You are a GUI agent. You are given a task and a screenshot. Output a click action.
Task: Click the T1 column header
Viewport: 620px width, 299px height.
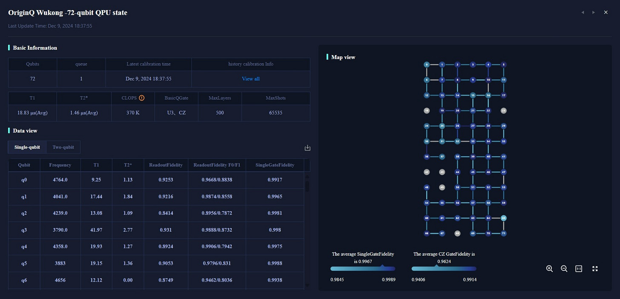tap(96, 165)
